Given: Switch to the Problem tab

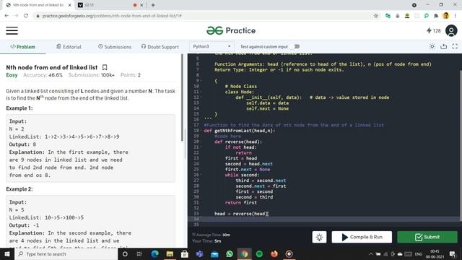Looking at the screenshot, I should click(x=22, y=47).
